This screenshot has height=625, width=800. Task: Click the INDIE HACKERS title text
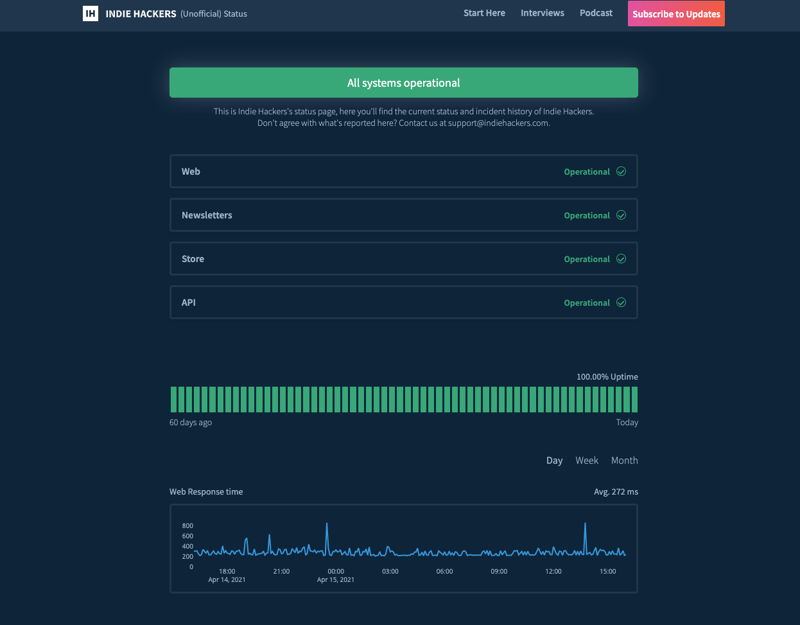[x=141, y=13]
